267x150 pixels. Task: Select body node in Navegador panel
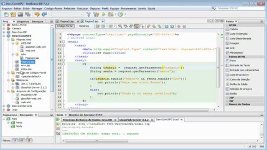click(x=19, y=126)
